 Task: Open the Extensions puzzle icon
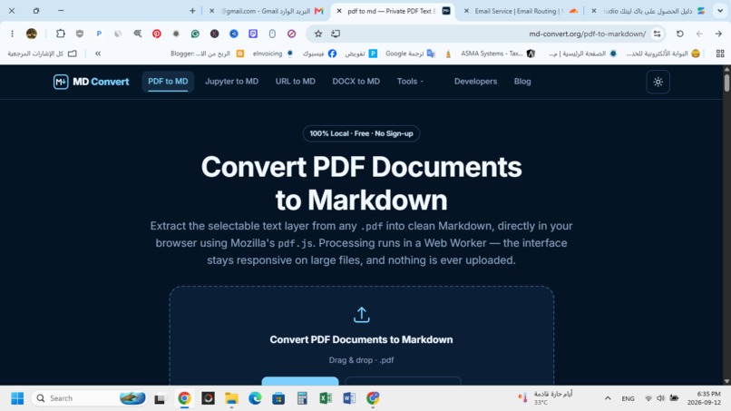pos(61,34)
